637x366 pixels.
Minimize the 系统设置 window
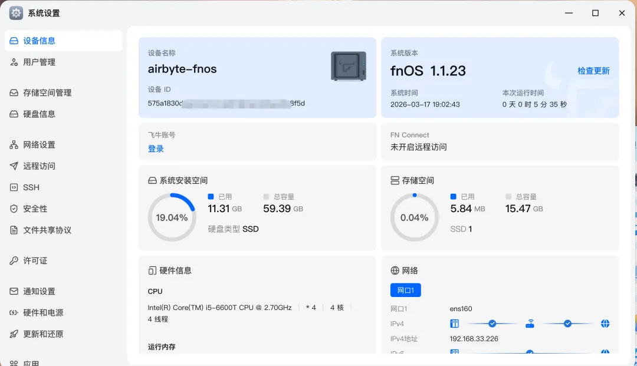coord(569,13)
